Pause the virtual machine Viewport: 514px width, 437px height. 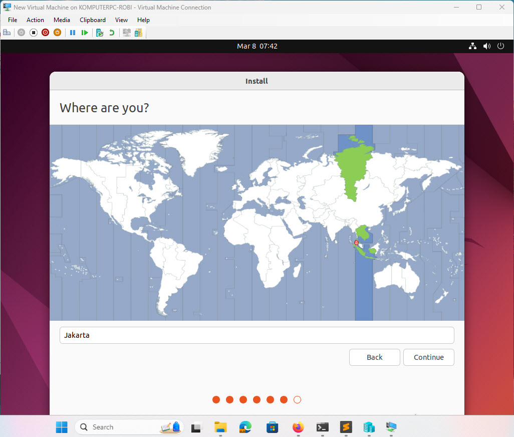coord(73,32)
